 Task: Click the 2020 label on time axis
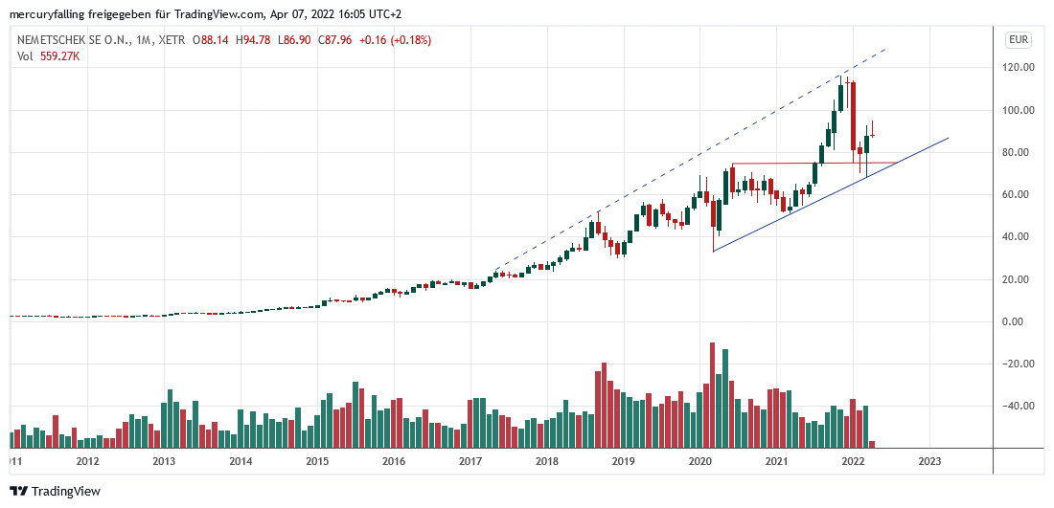[x=699, y=460]
